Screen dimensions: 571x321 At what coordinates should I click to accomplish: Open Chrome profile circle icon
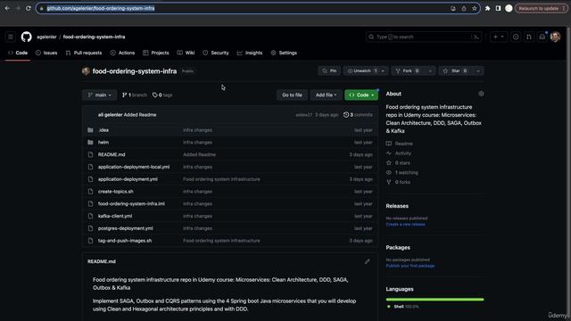click(509, 8)
